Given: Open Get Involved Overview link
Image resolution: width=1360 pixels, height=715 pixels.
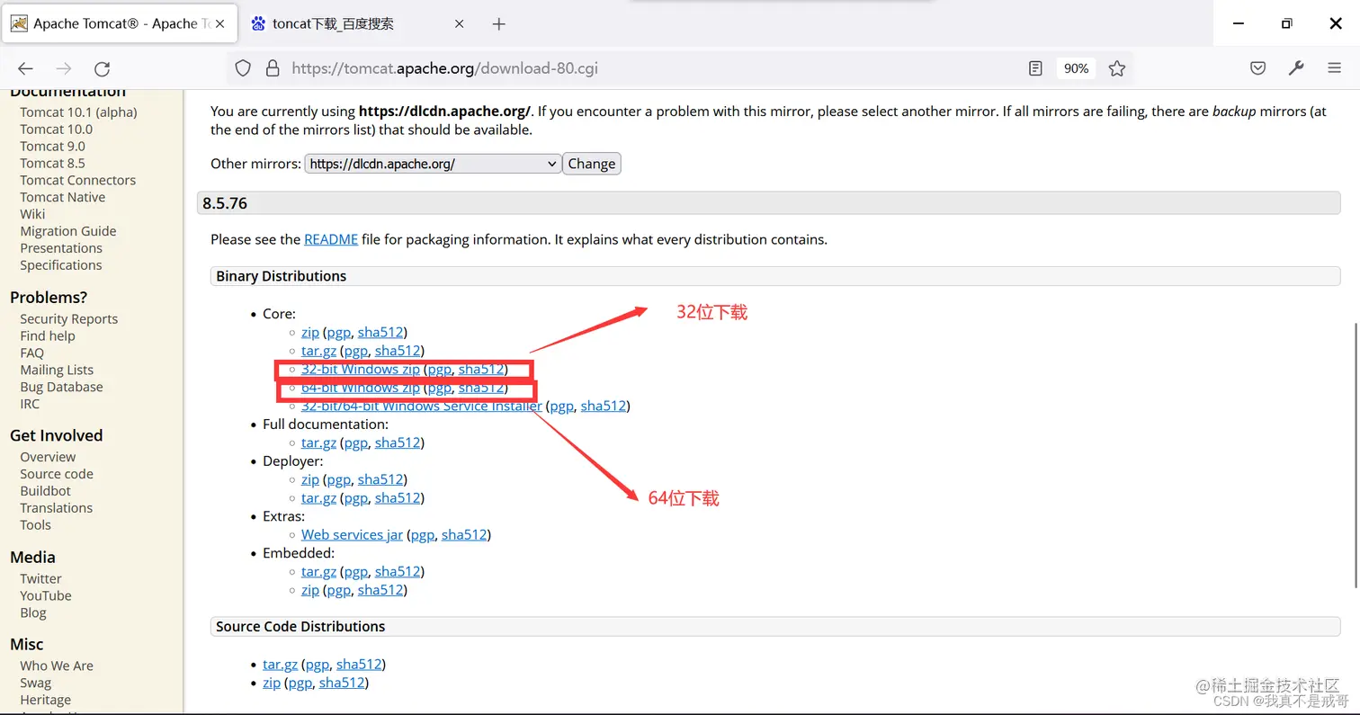Looking at the screenshot, I should pos(48,457).
